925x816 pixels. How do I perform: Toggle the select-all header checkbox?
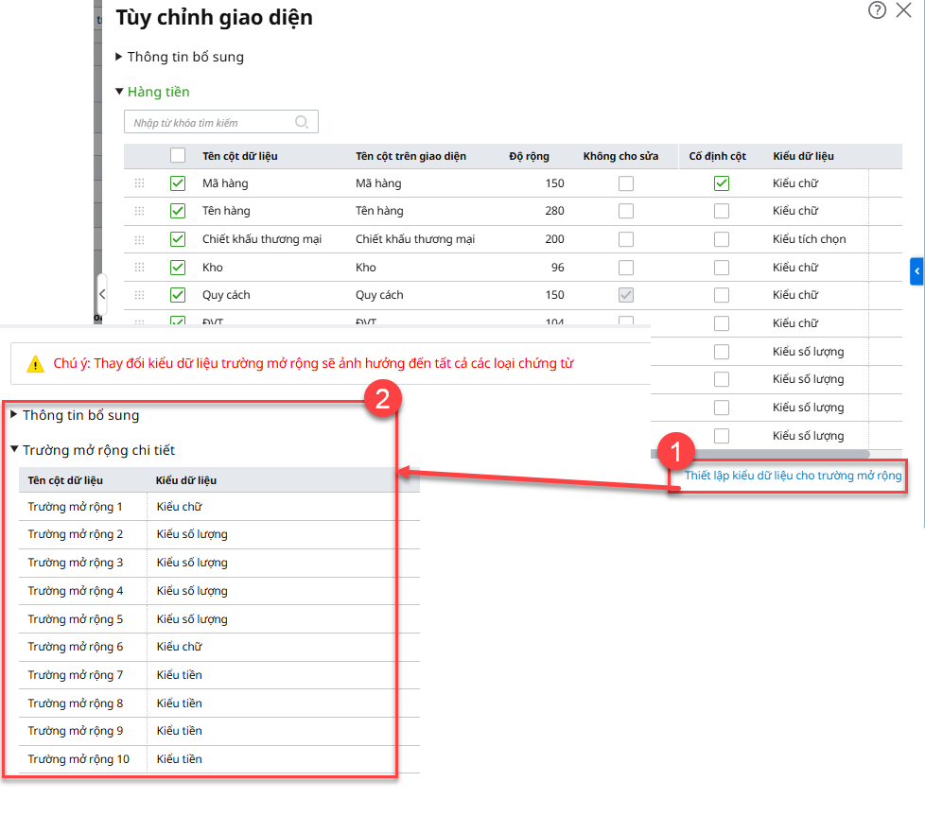[178, 156]
